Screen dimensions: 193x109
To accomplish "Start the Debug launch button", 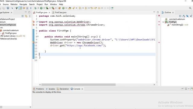I will [x=36, y=8].
